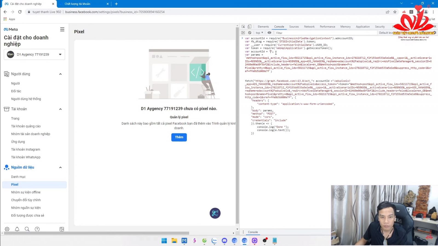Open Người dùng hệ thống item
The image size is (438, 246).
pyautogui.click(x=26, y=99)
